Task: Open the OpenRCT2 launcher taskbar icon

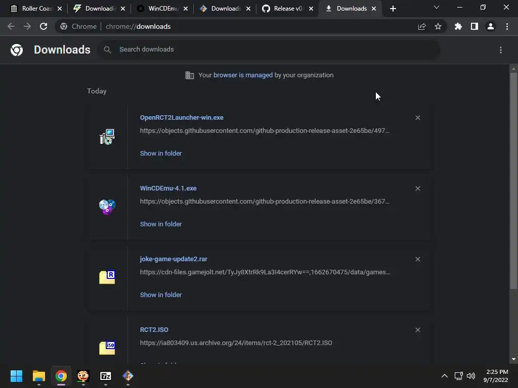Action: point(128,376)
